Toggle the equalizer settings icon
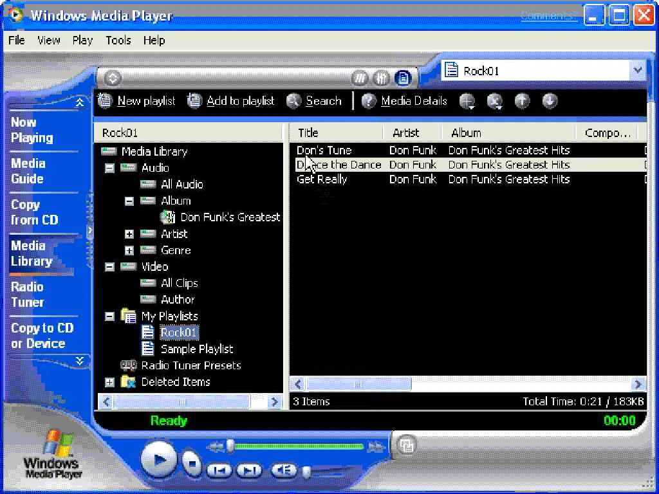 (381, 78)
